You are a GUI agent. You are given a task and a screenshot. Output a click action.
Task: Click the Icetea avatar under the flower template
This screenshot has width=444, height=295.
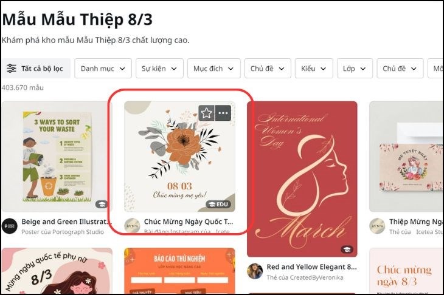(x=132, y=226)
